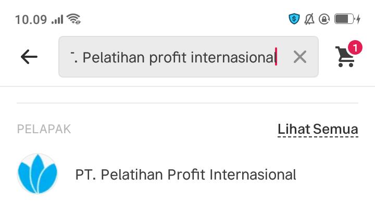
Task: Tap the battery level icon
Action: pos(343,19)
